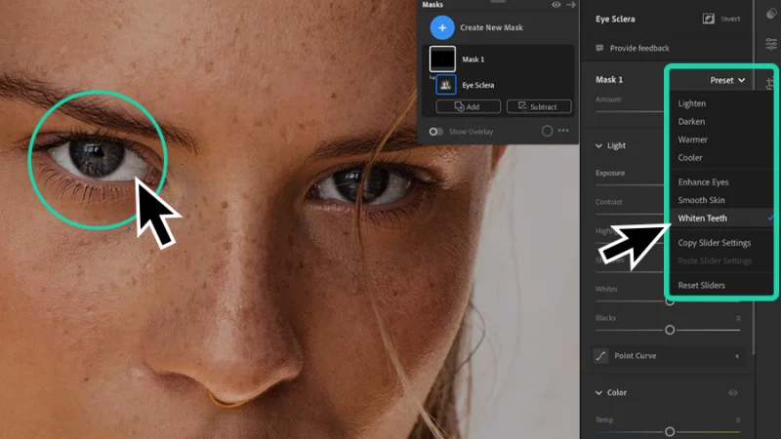Collapse the Color section chevron
Image resolution: width=781 pixels, height=439 pixels.
[598, 393]
